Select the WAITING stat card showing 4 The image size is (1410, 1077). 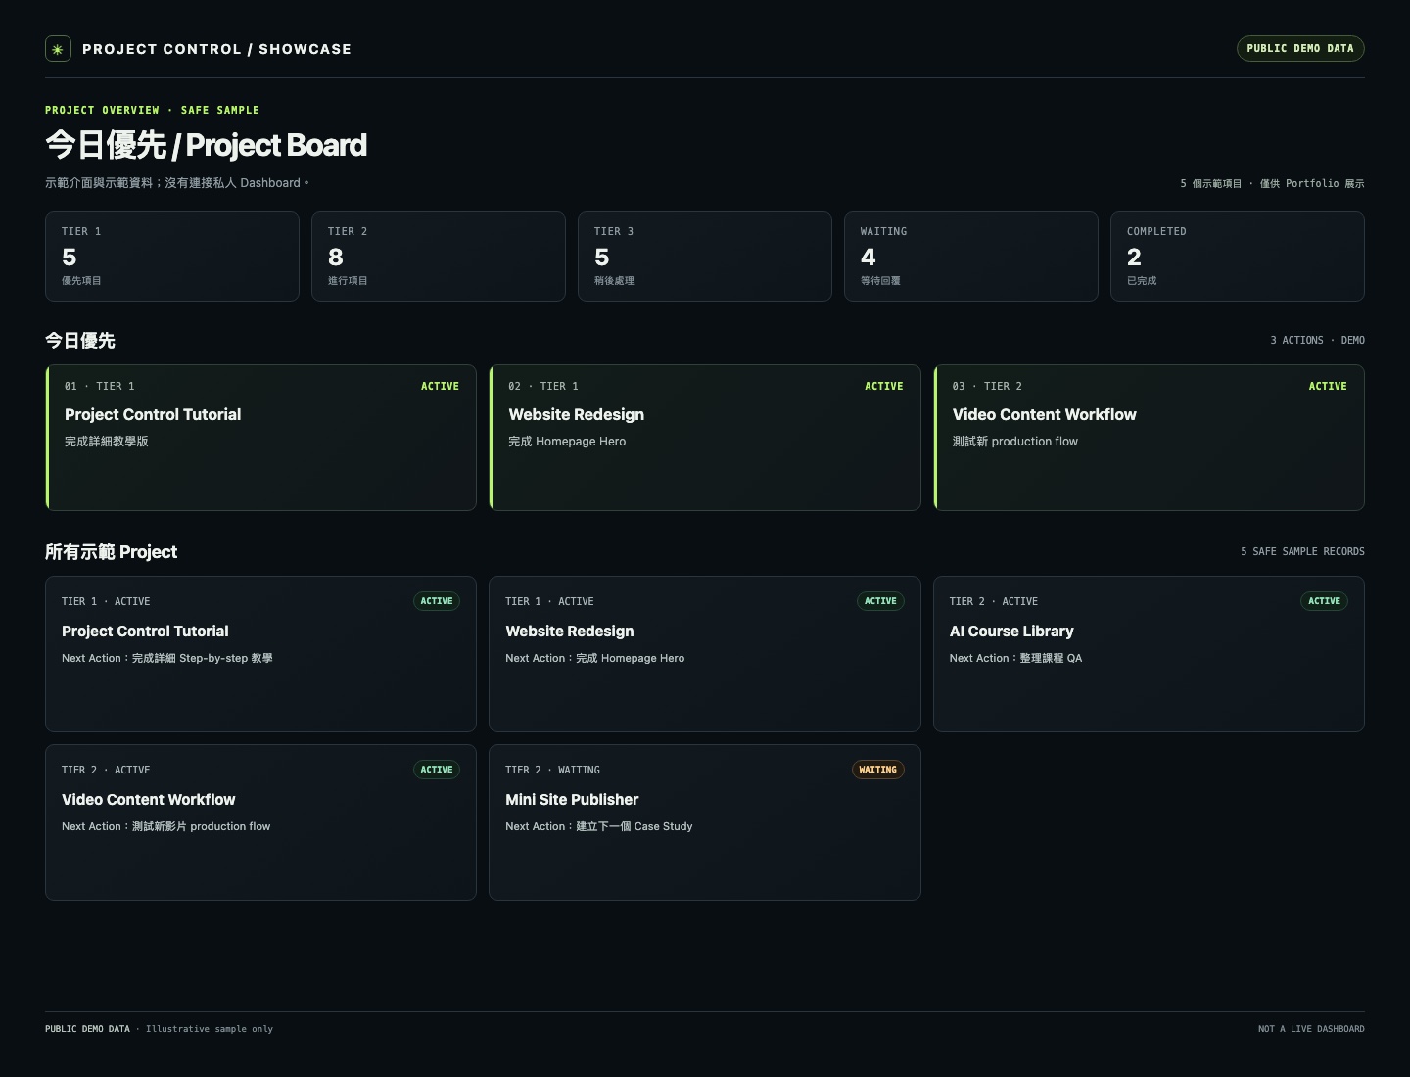coord(971,257)
